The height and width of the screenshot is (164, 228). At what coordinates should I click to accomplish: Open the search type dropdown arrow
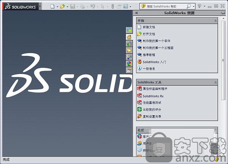tap(193, 6)
